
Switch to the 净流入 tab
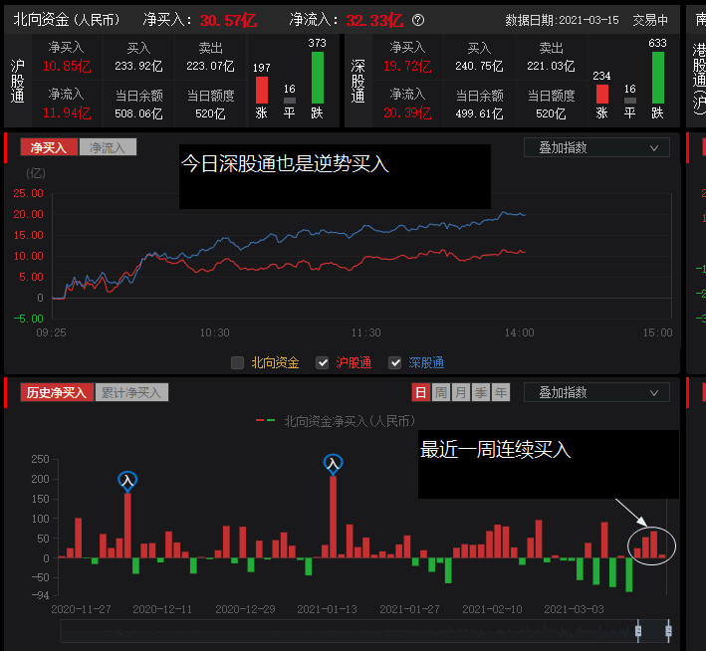pyautogui.click(x=108, y=147)
